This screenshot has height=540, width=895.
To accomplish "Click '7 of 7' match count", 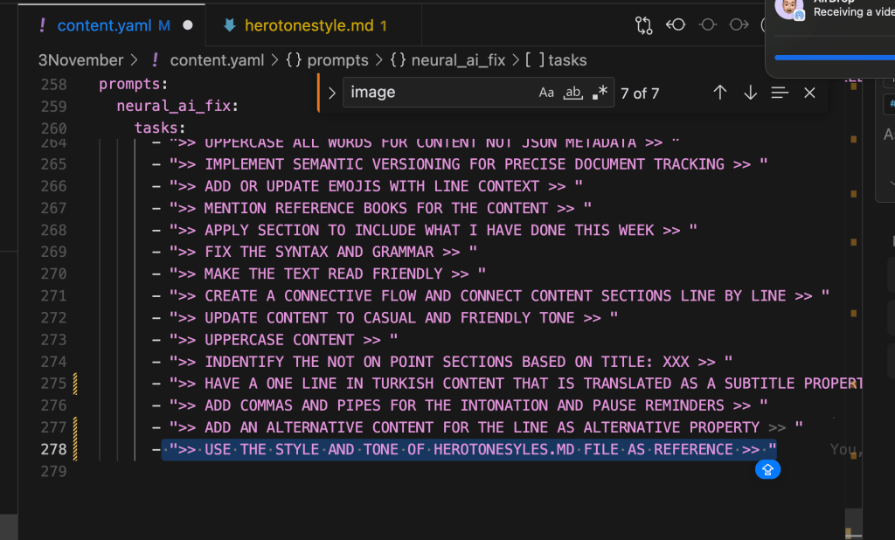I will pyautogui.click(x=640, y=93).
